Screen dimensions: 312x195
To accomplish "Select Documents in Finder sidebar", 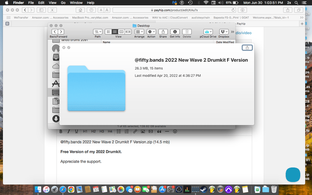I will (56, 101).
